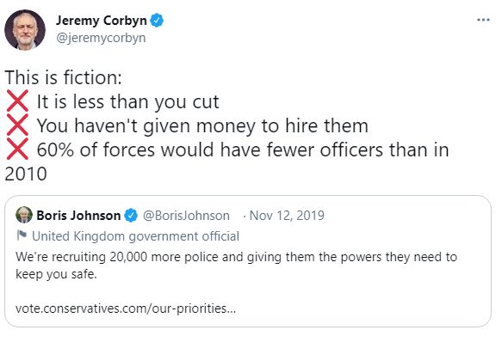Open the quoted tweet about recruiting police

pyautogui.click(x=248, y=261)
